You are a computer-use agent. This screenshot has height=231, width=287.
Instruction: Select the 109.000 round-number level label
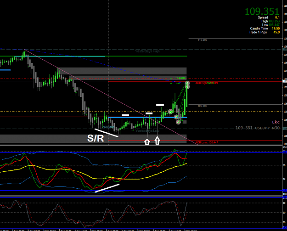[x=202, y=106]
